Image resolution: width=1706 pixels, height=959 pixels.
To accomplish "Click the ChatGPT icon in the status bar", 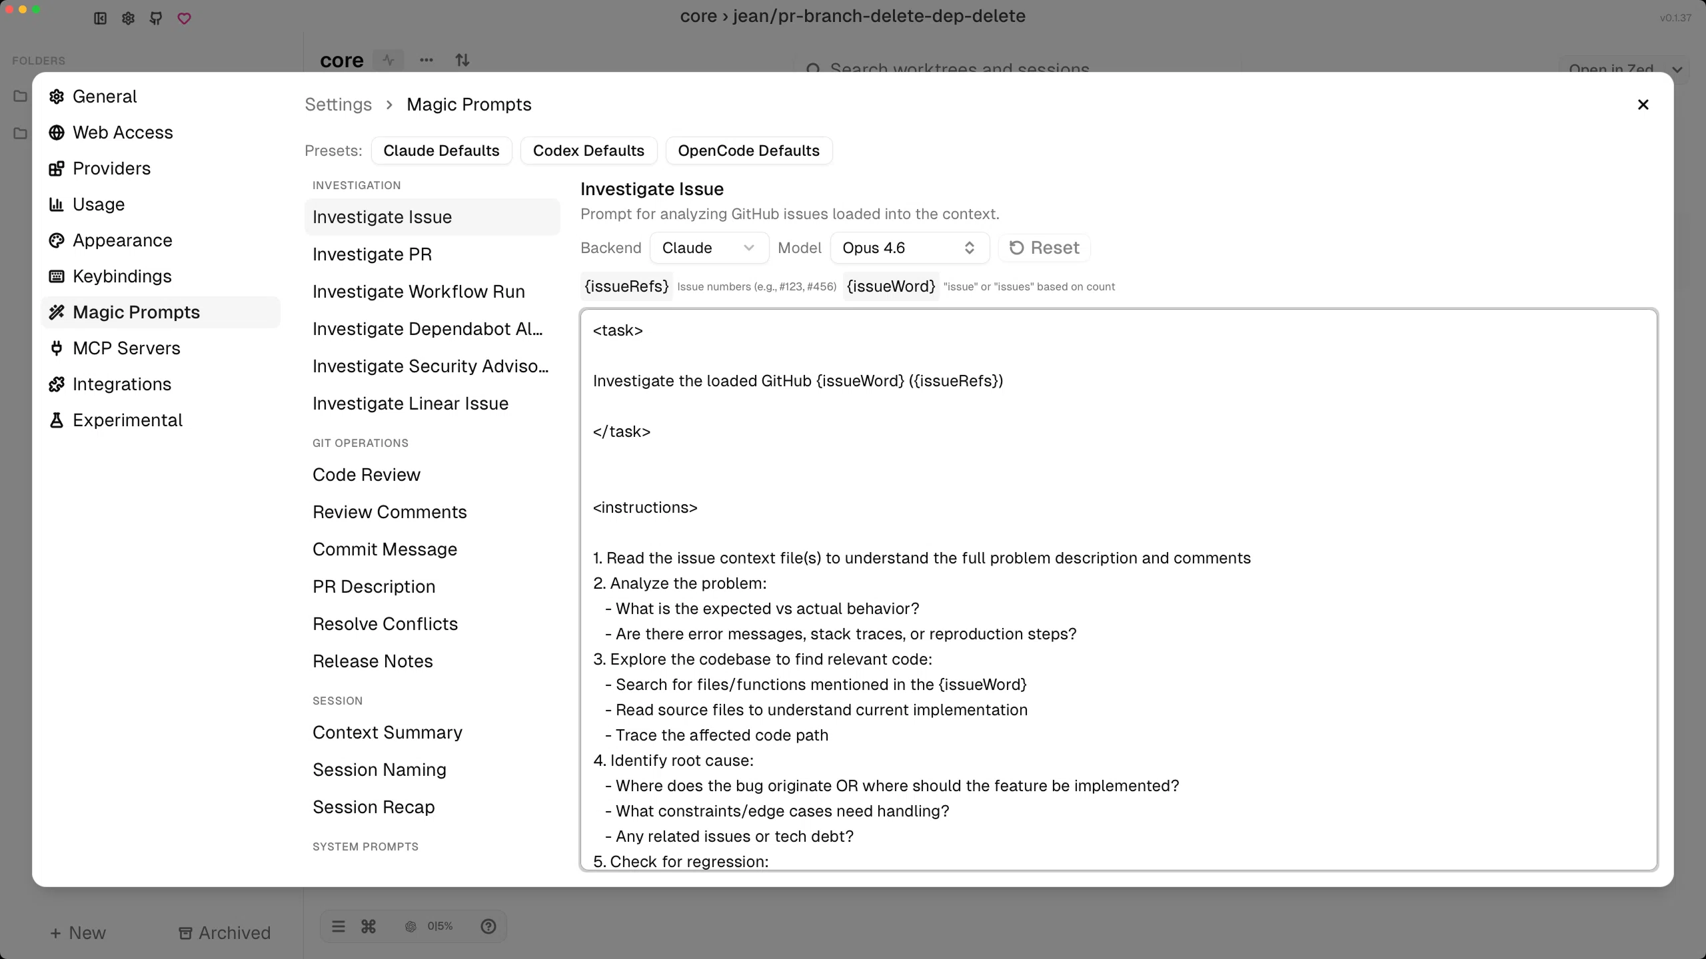I will [x=409, y=926].
